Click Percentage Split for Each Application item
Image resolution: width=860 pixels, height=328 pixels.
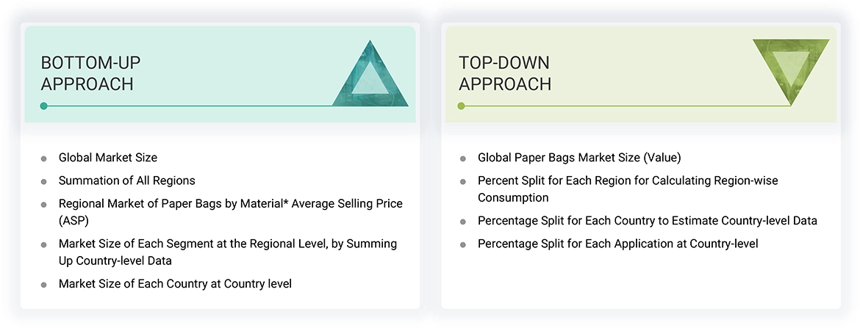(617, 244)
